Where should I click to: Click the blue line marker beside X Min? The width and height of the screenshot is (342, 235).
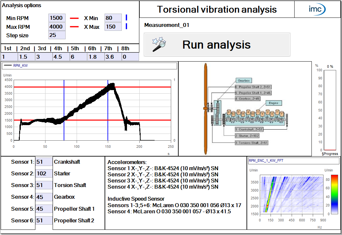pos(126,18)
